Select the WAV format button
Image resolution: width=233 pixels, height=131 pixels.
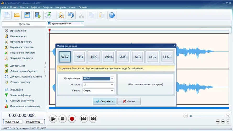[65, 57]
